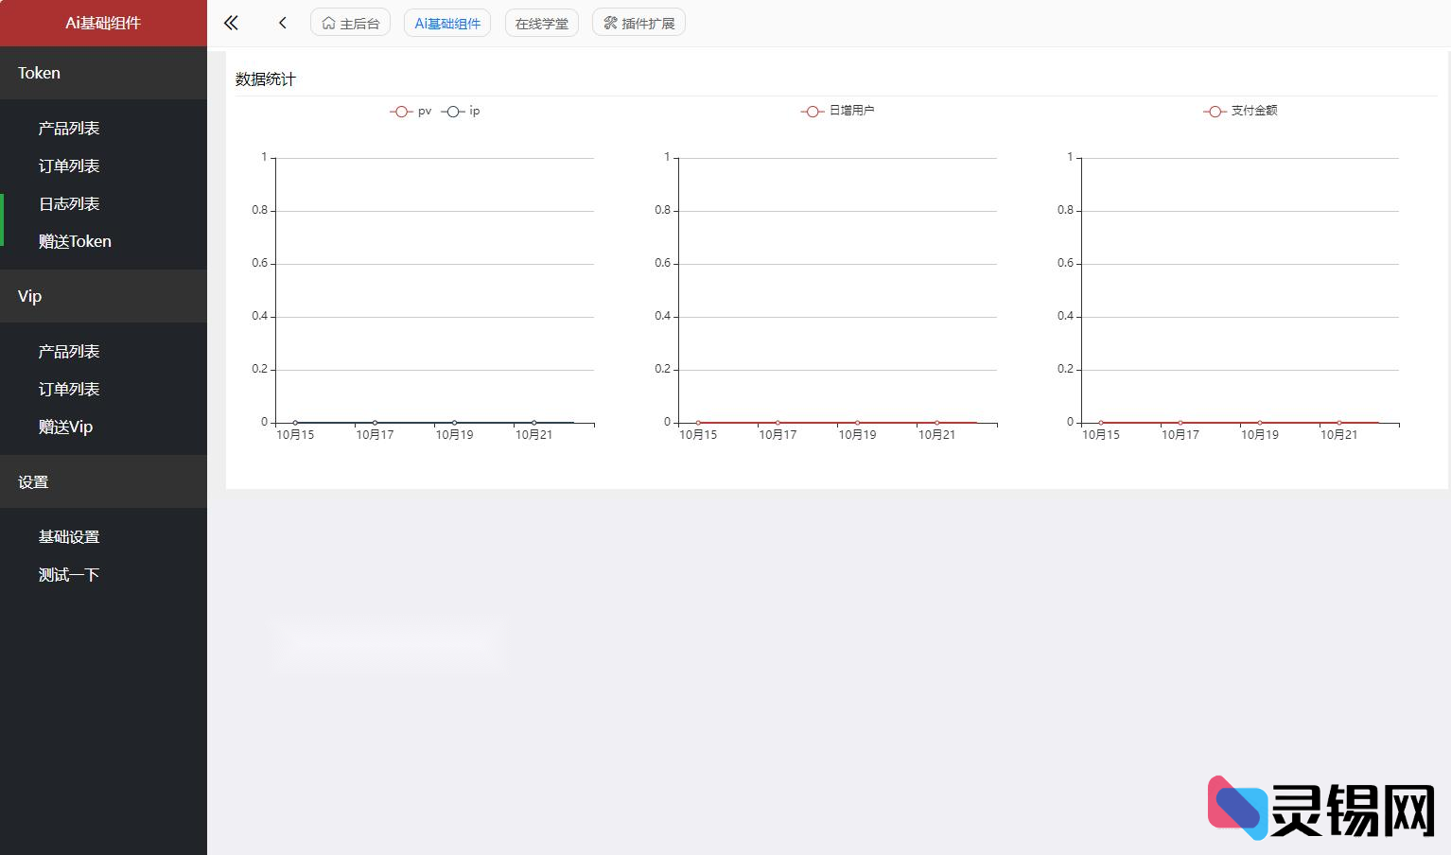
Task: Open 订单列表 under the Vip section
Action: pos(68,389)
